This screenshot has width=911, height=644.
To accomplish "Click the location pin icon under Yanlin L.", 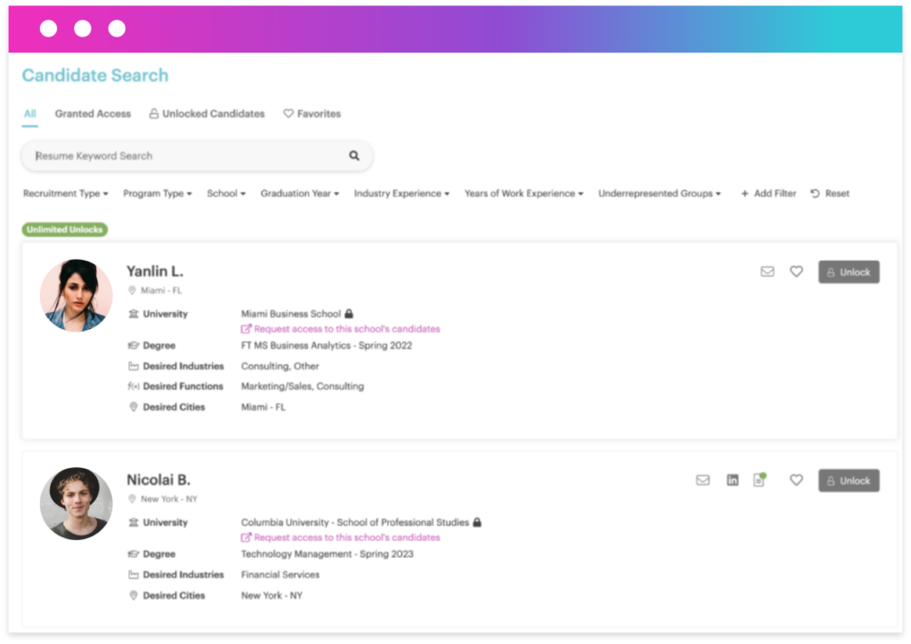I will (x=132, y=289).
